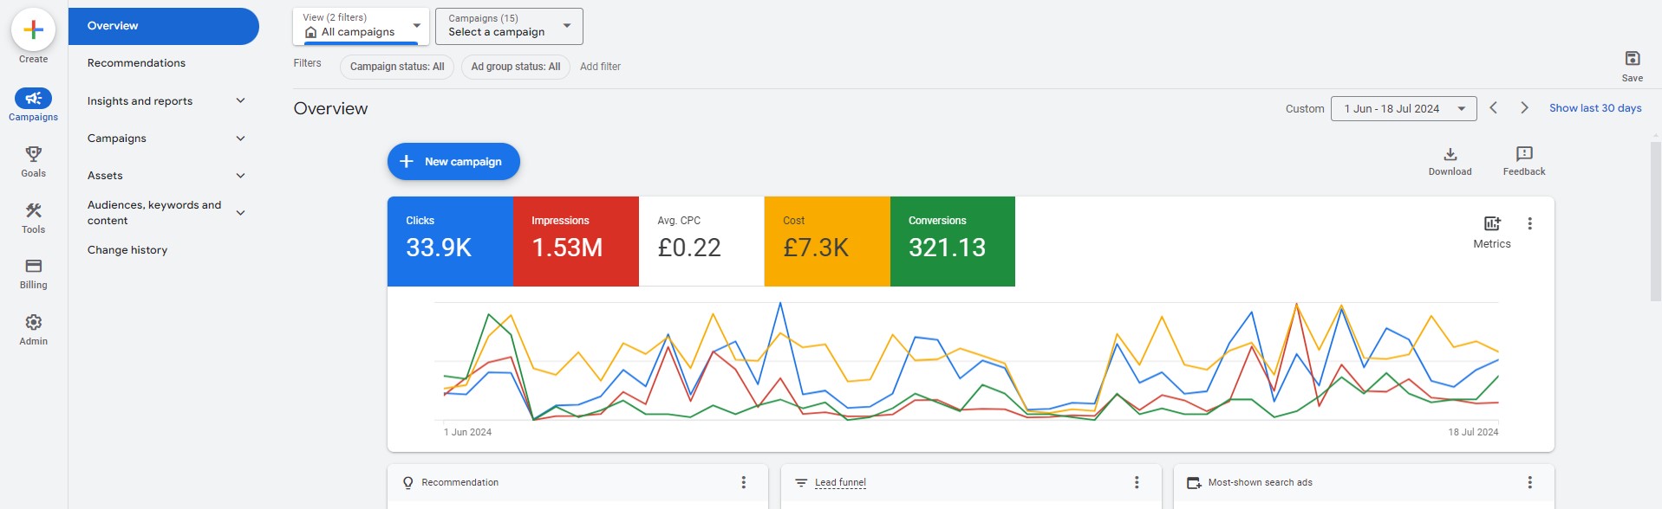Download the overview report

coord(1450,155)
